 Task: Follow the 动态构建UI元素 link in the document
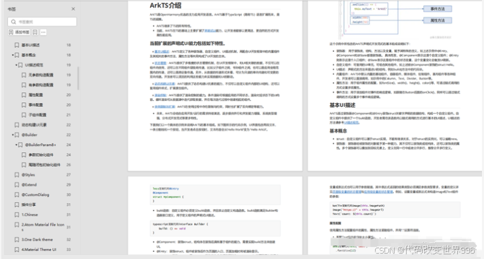tap(164, 83)
